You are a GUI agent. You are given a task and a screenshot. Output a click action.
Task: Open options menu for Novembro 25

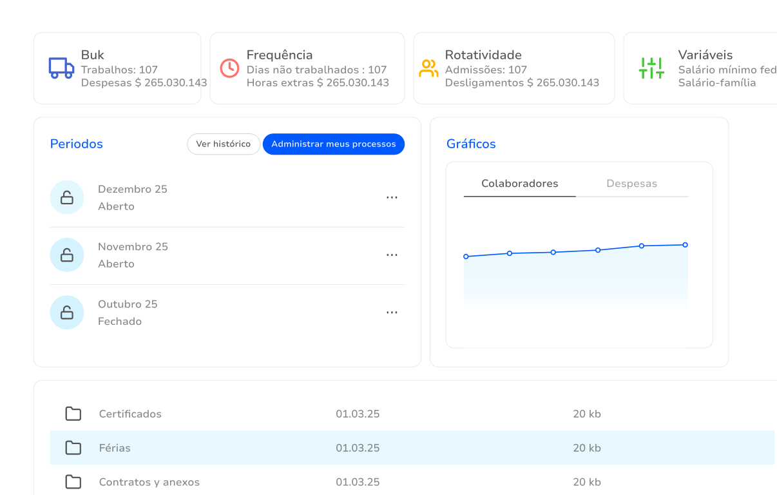pos(392,255)
